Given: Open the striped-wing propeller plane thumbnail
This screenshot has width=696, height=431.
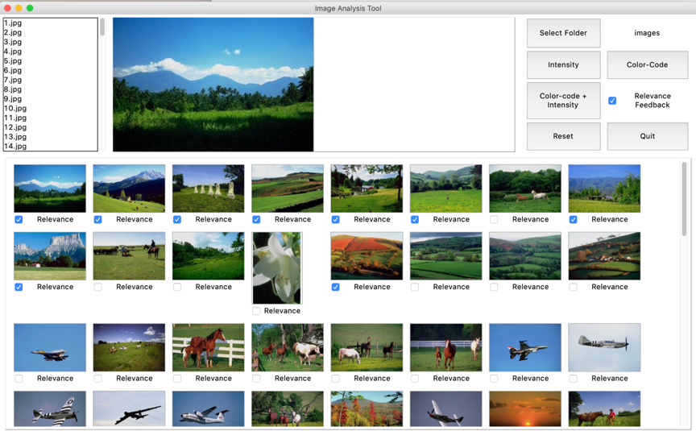Looking at the screenshot, I should tap(50, 408).
